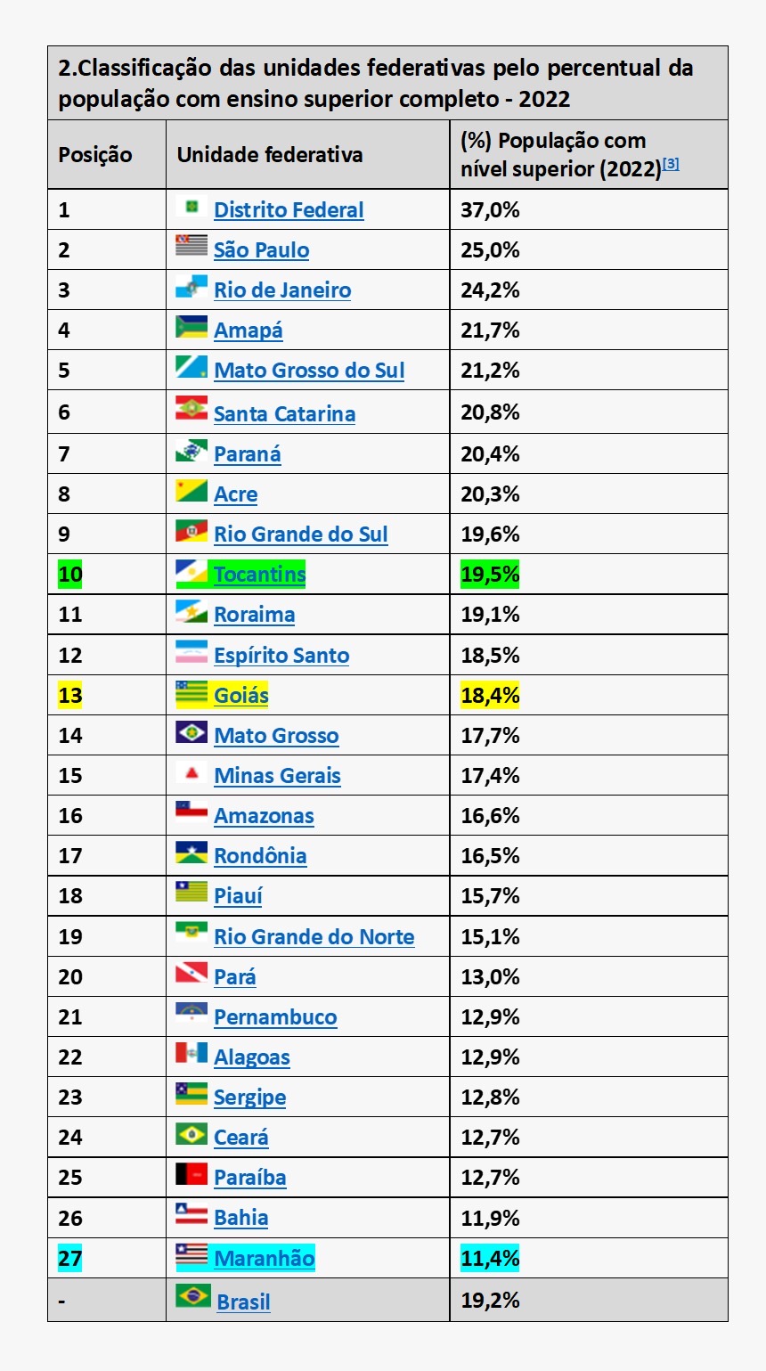The width and height of the screenshot is (766, 1371).
Task: Click the Amapá flag icon
Action: coord(191,328)
